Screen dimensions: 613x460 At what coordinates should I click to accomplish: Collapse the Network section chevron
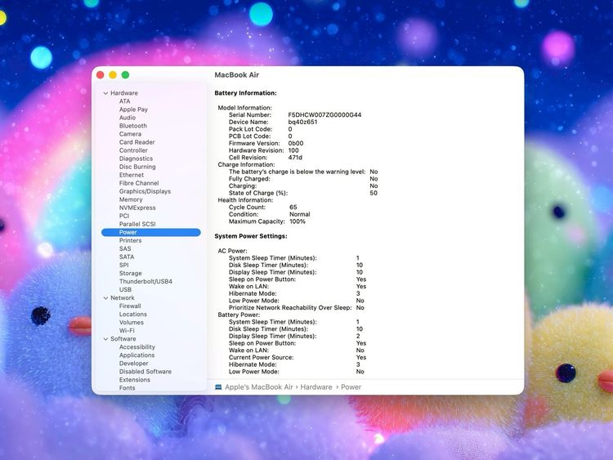[105, 298]
